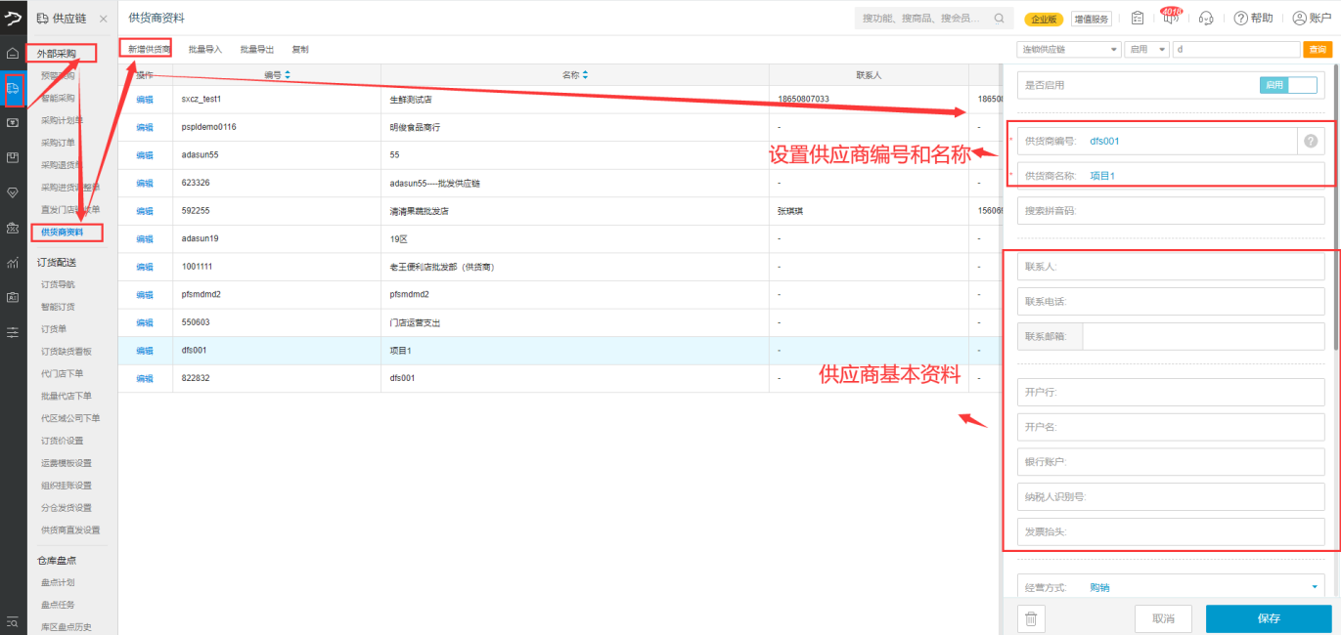Open 帮助 help menu in the header
The height and width of the screenshot is (635, 1341).
click(1253, 18)
